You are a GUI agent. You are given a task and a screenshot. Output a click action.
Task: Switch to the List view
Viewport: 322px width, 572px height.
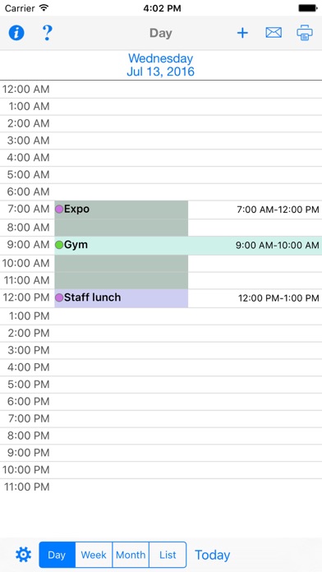pos(168,555)
